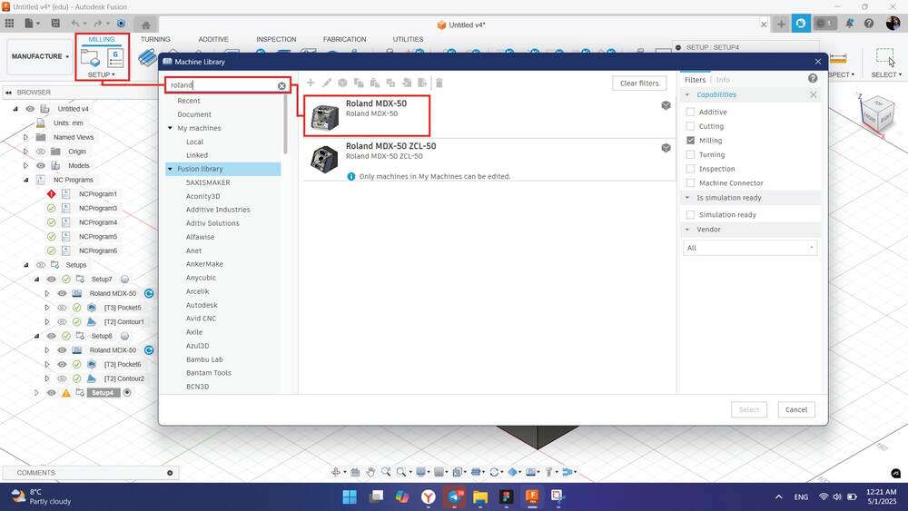Image resolution: width=908 pixels, height=511 pixels.
Task: Collapse the Fusion library tree node
Action: (171, 169)
